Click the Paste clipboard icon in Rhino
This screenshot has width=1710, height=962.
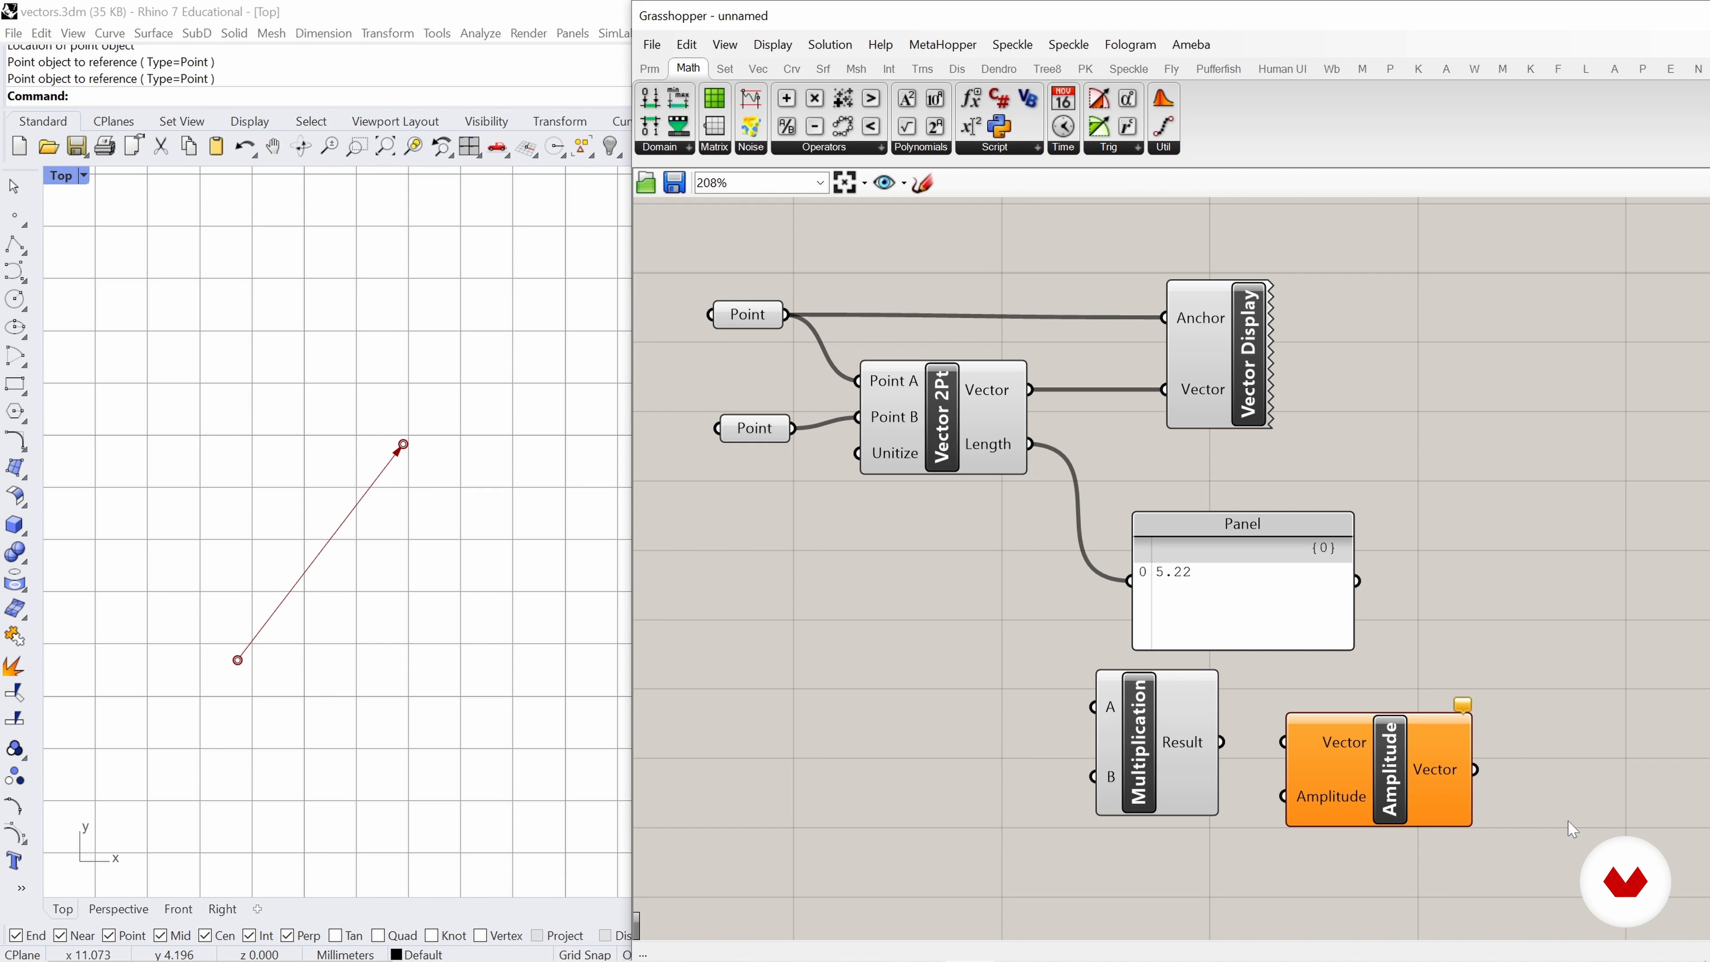click(216, 146)
